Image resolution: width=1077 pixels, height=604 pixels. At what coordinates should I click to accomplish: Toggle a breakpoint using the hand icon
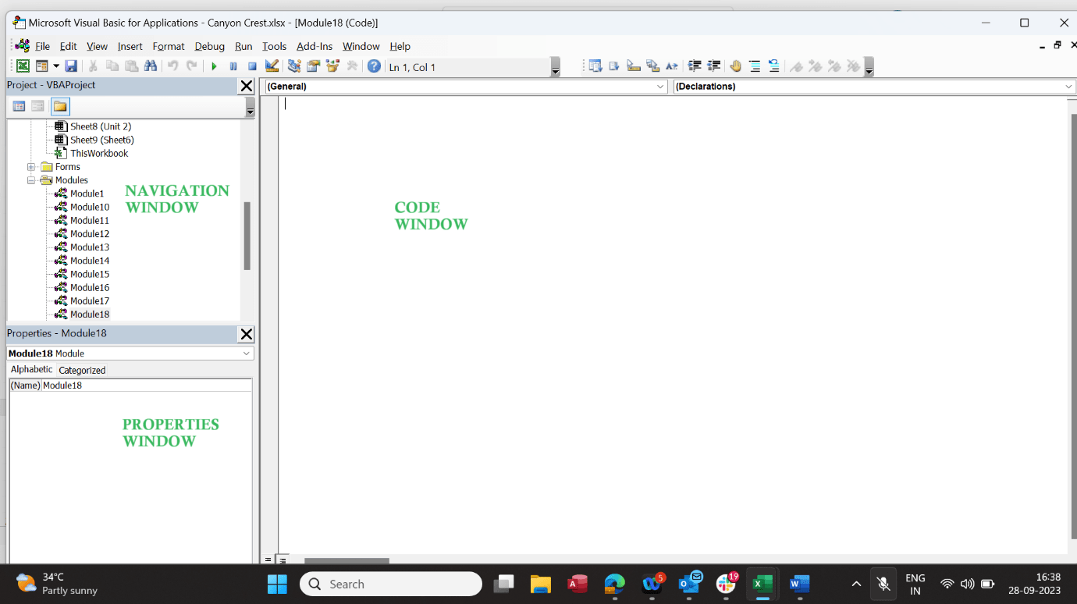pos(735,66)
